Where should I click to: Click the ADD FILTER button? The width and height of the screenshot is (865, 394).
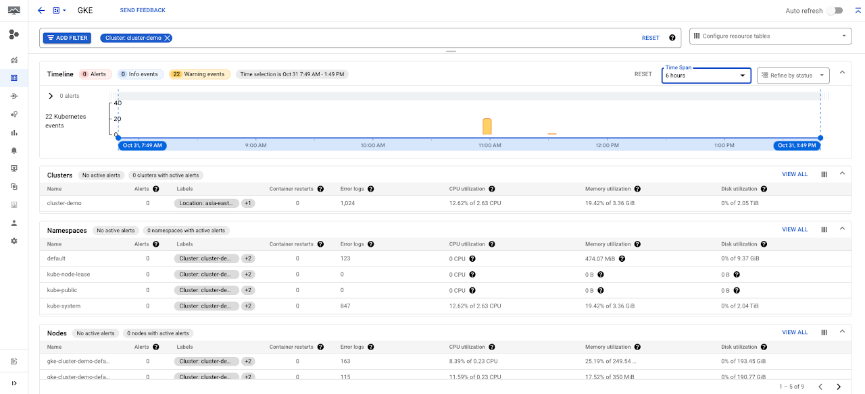click(67, 38)
